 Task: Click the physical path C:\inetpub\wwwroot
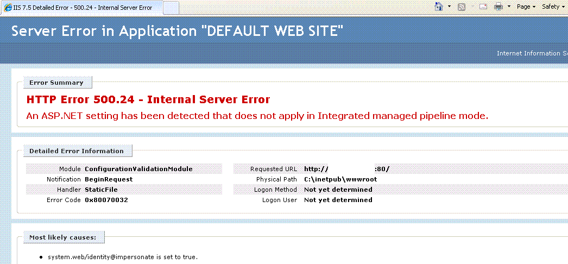(x=340, y=179)
